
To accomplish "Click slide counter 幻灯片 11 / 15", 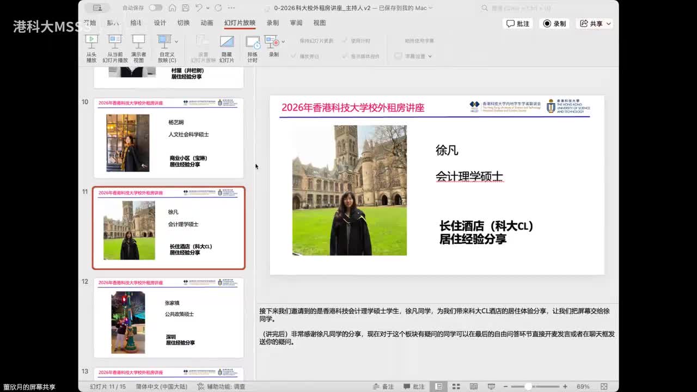I will [x=107, y=387].
